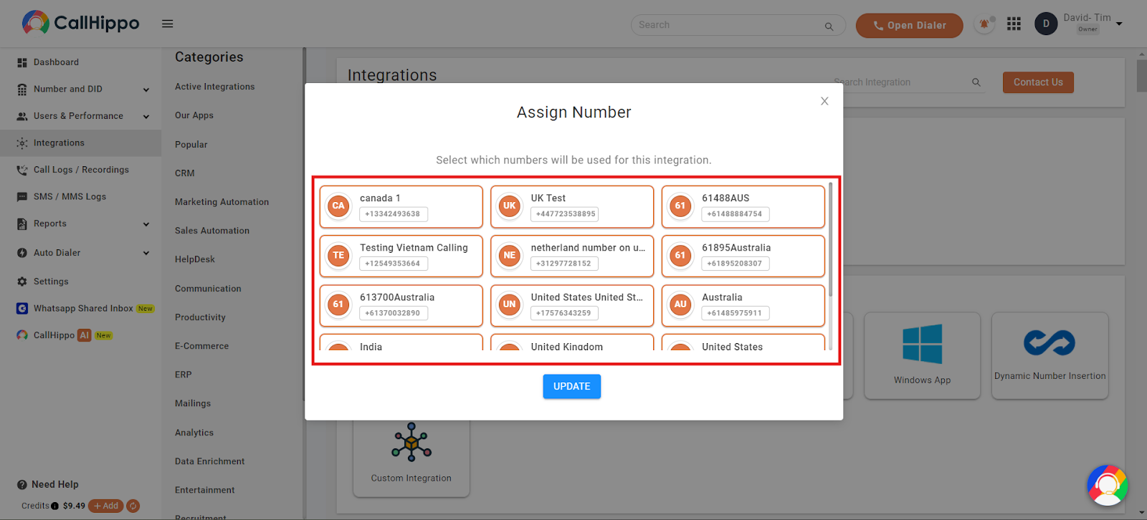Viewport: 1147px width, 520px height.
Task: Open Integrations in the sidebar
Action: click(80, 143)
